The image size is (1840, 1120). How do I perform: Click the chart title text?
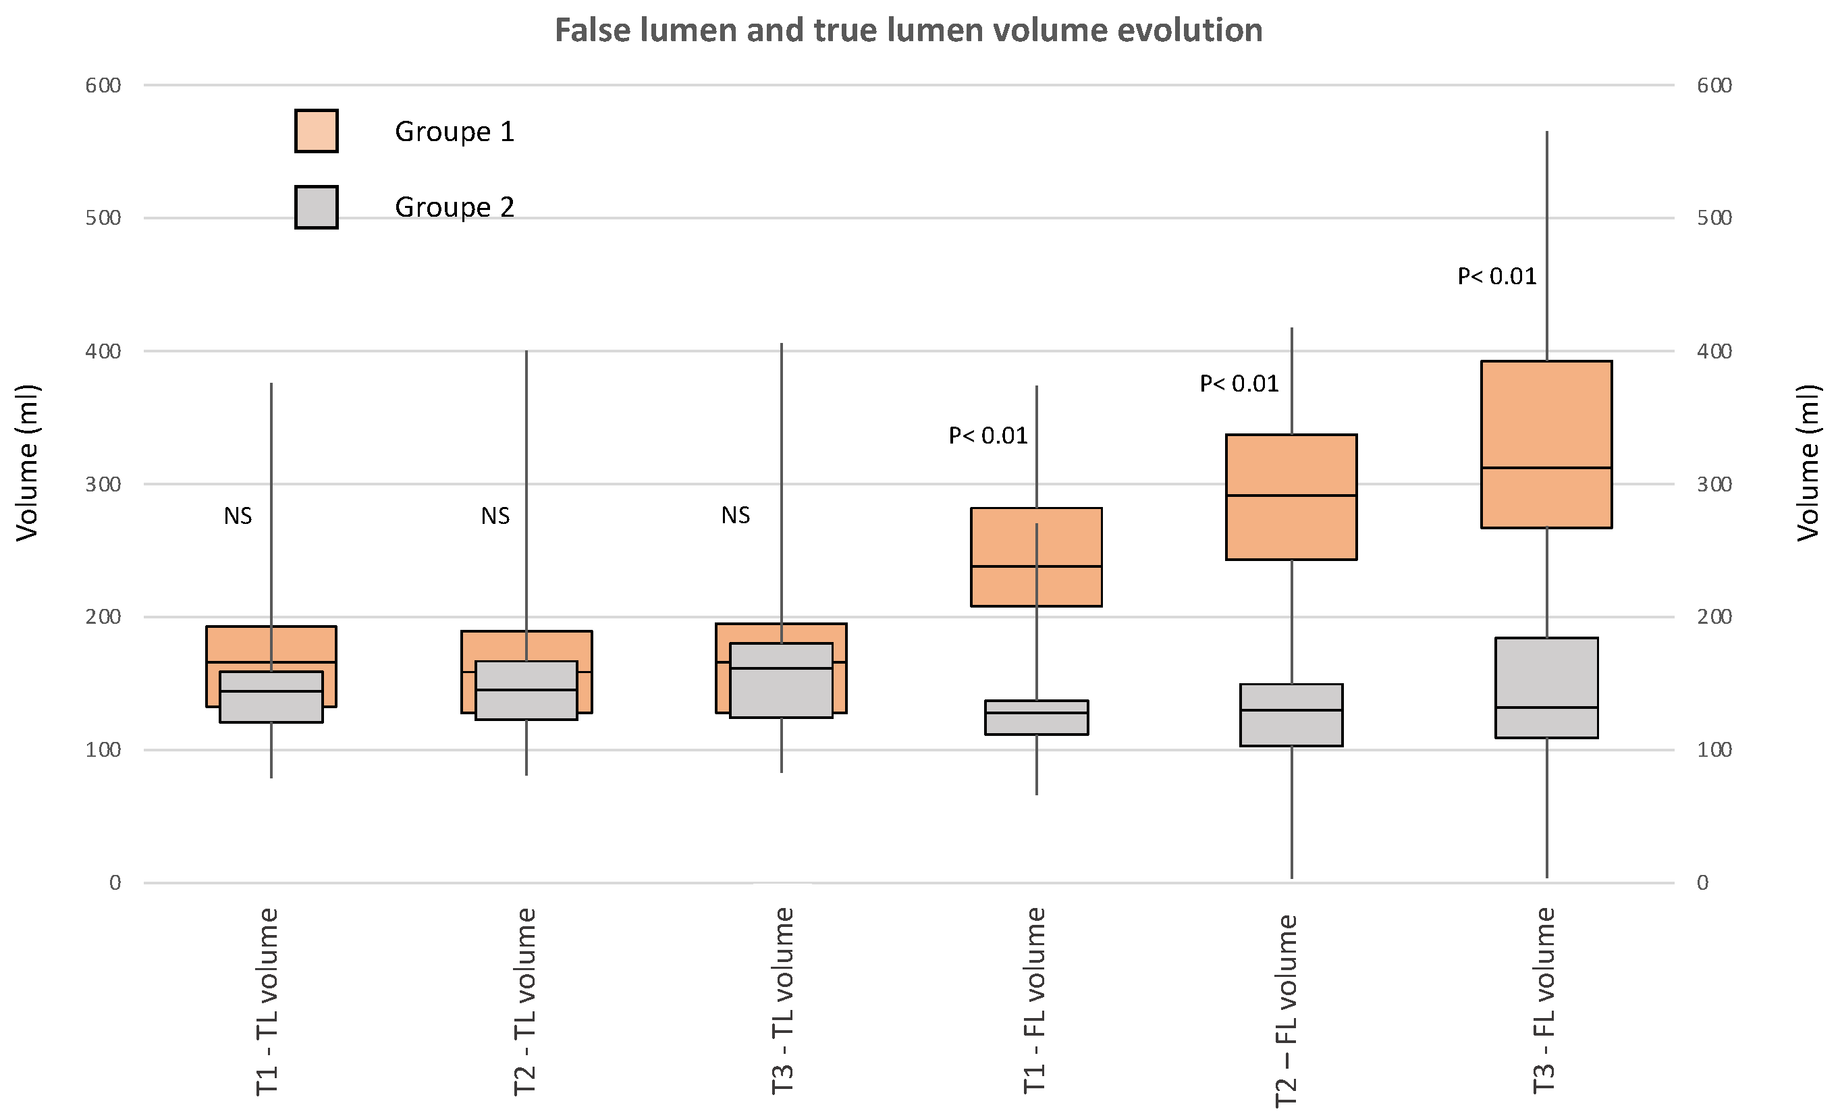tap(908, 30)
